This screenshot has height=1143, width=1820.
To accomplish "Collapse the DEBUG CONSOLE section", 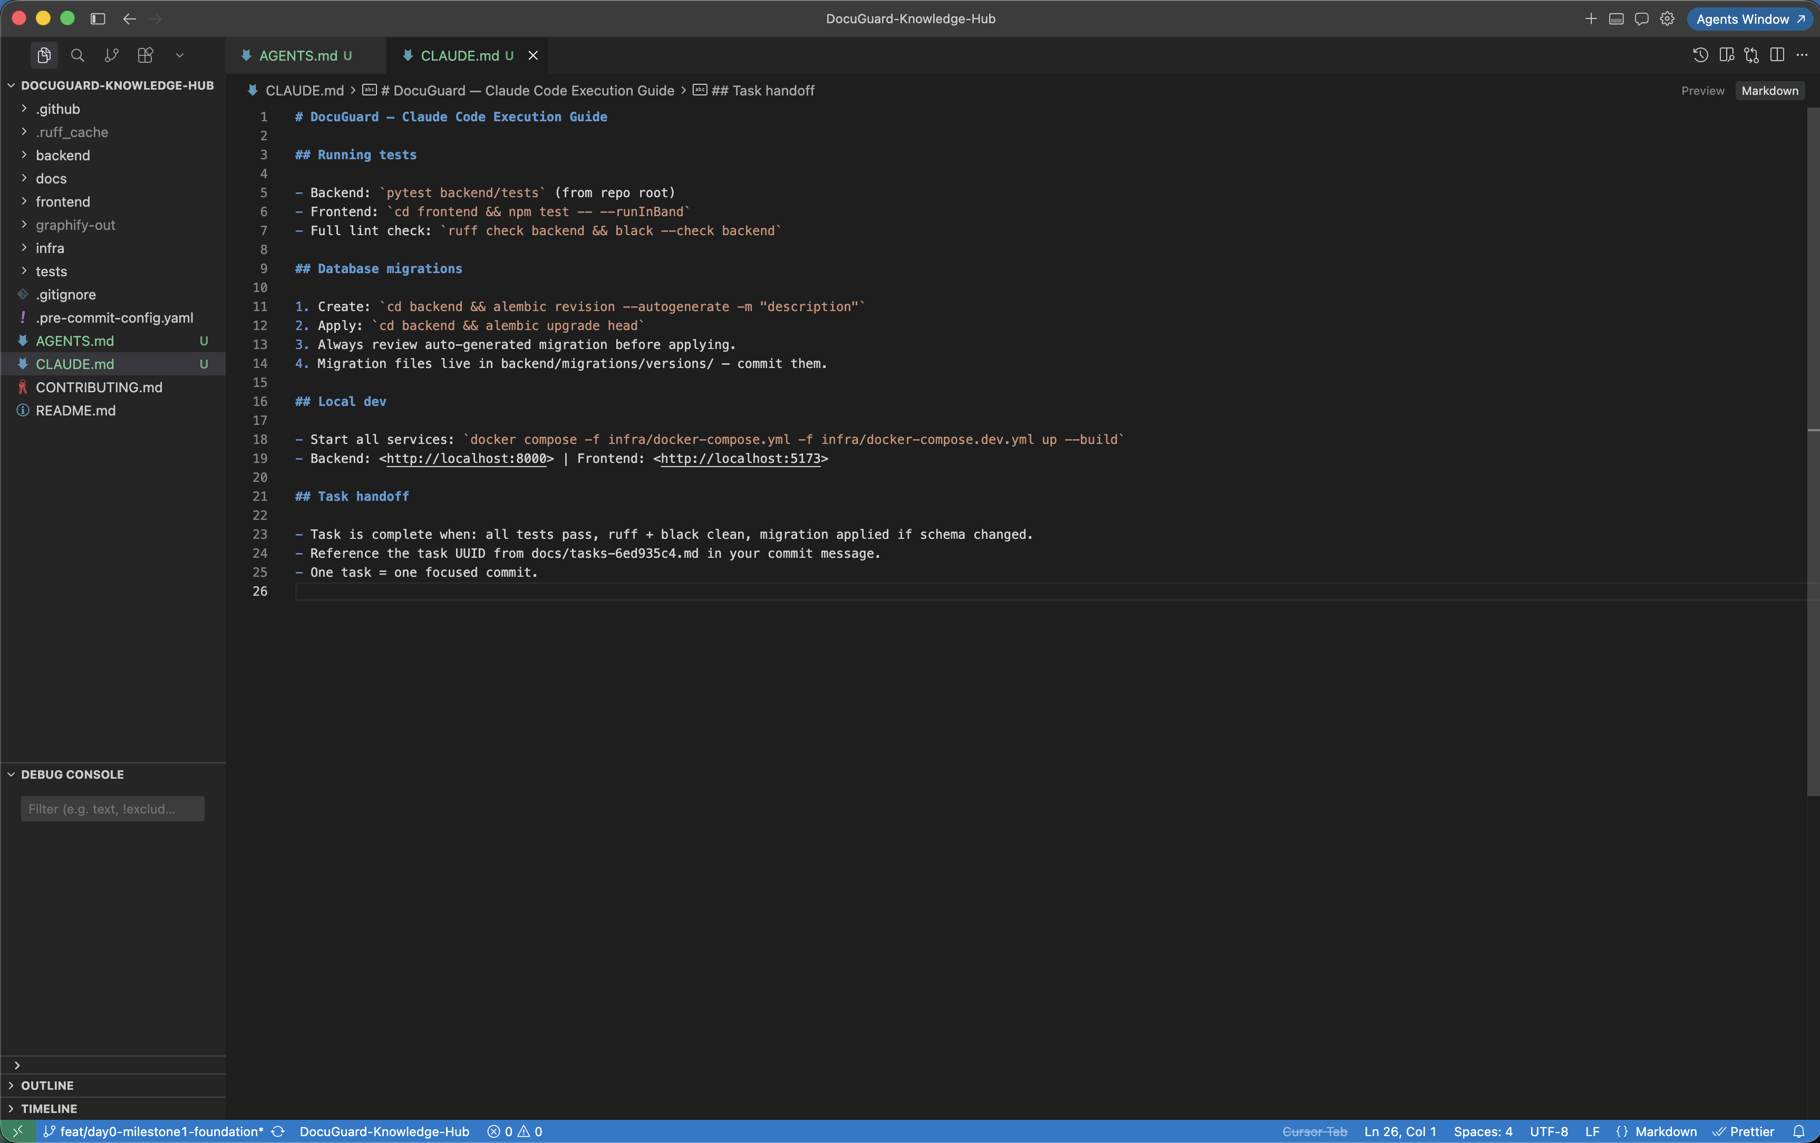I will (x=113, y=774).
